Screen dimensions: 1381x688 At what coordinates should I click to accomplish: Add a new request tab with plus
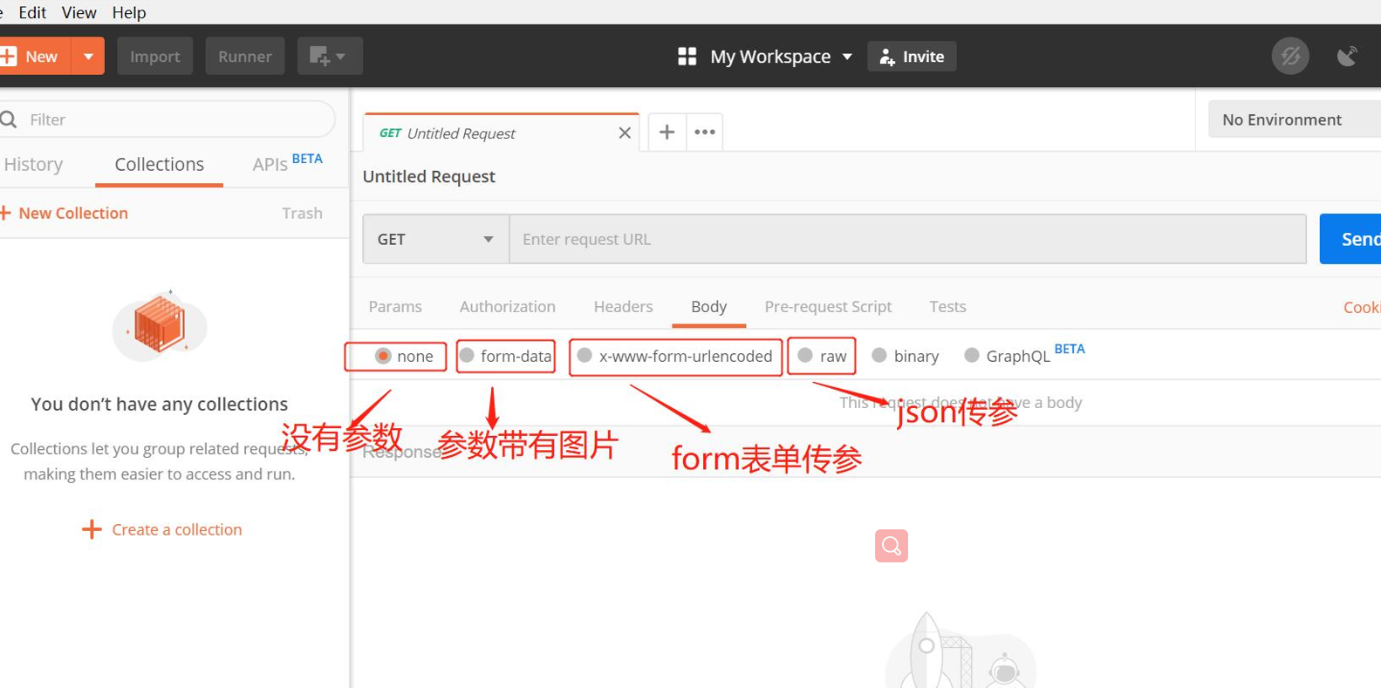click(667, 132)
